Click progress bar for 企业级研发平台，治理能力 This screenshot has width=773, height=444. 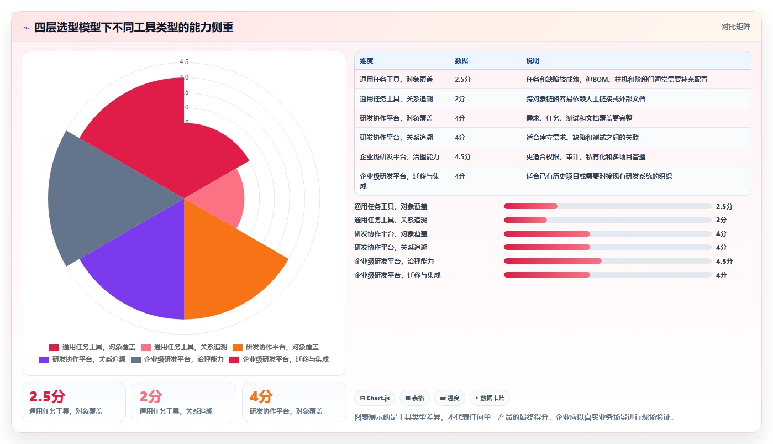pyautogui.click(x=607, y=261)
